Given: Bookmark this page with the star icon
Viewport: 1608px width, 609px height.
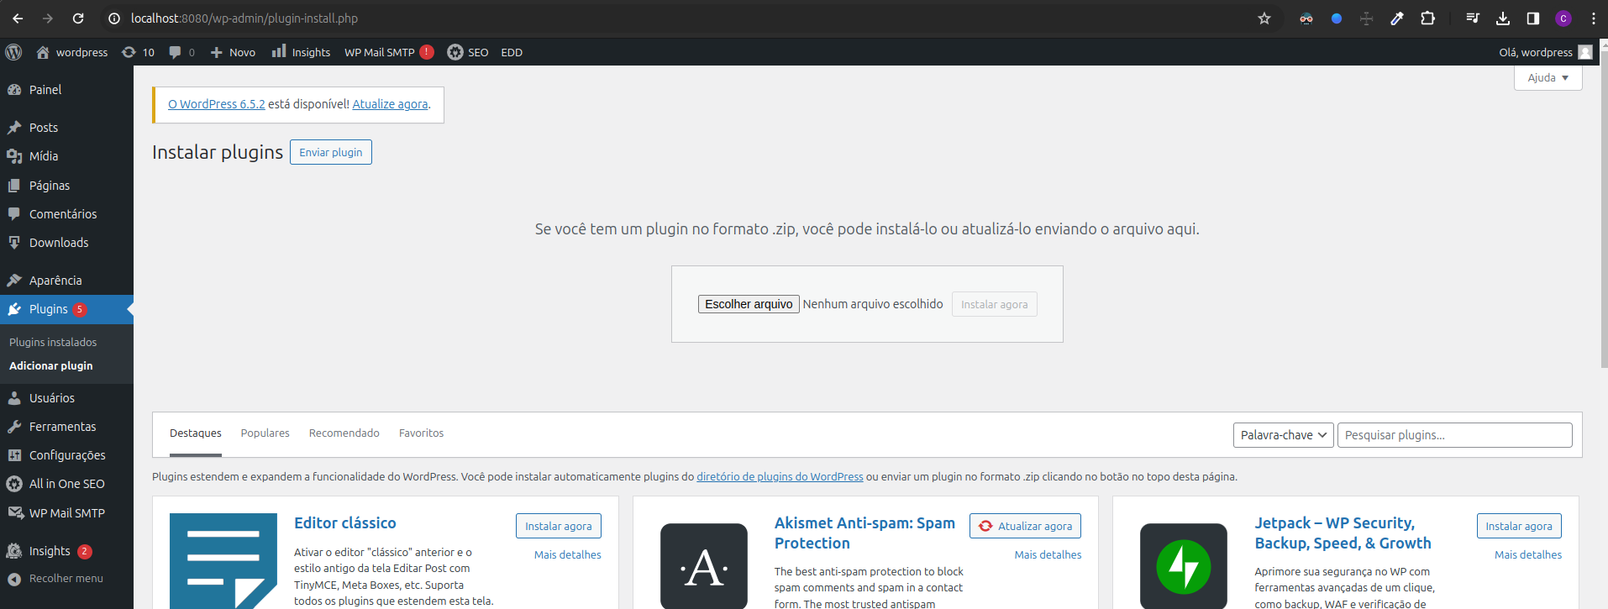Looking at the screenshot, I should tap(1264, 18).
